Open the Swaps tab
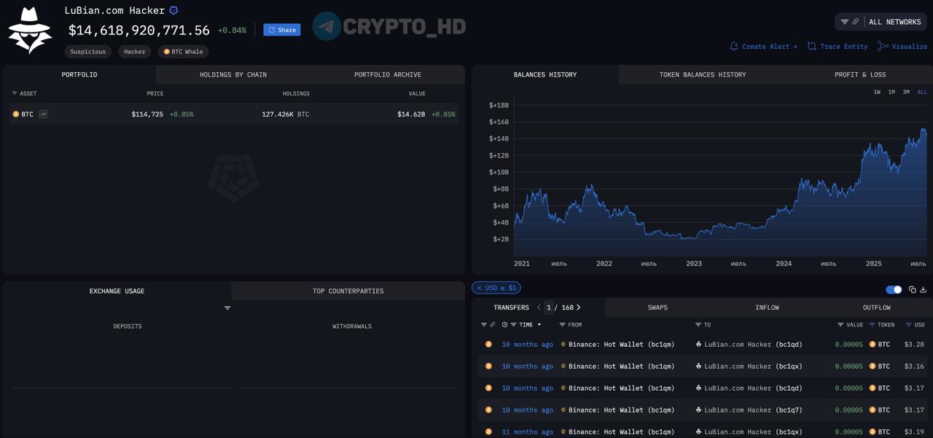Viewport: 933px width, 438px height. [x=657, y=308]
